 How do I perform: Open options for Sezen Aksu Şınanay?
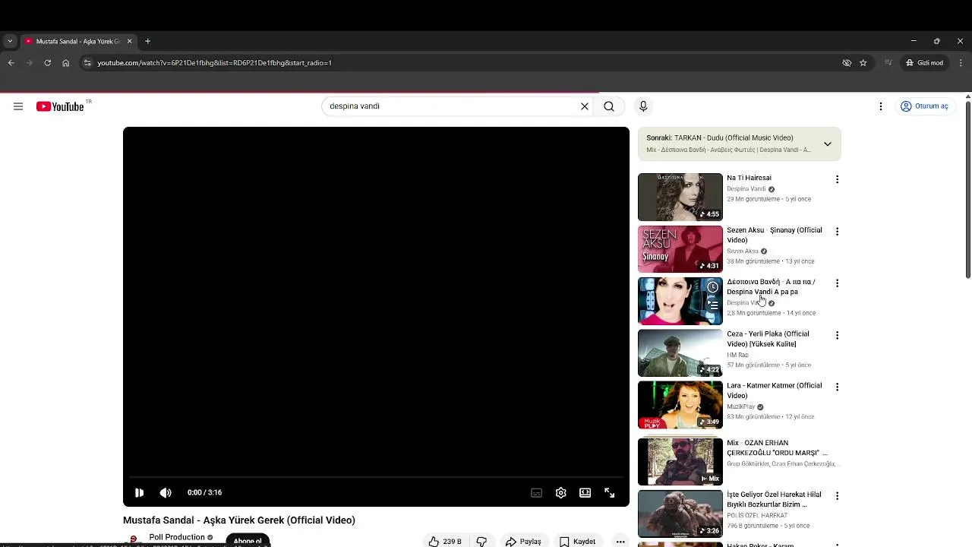pos(837,231)
